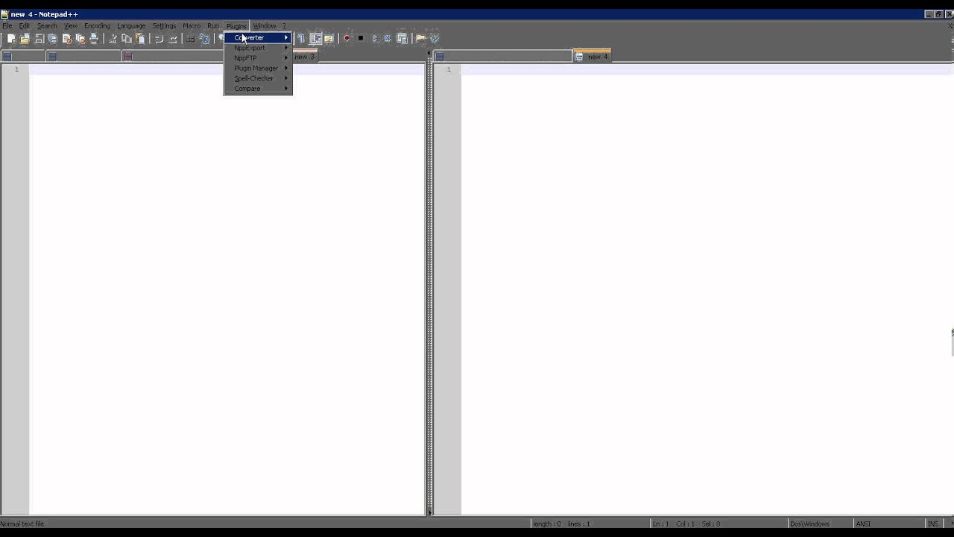Image resolution: width=954 pixels, height=537 pixels.
Task: Click the Close All toolbar icon
Action: [x=80, y=38]
